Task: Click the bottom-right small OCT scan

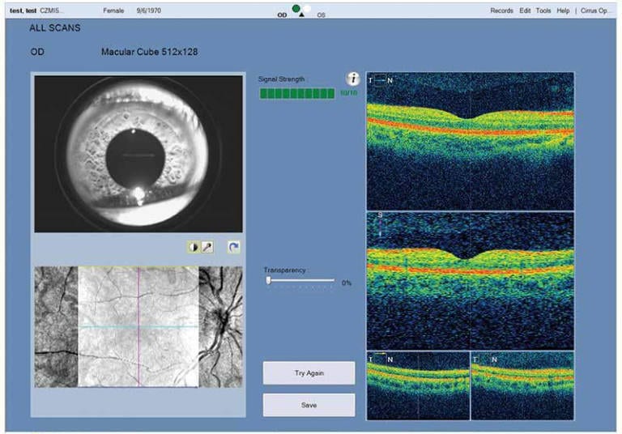Action: [522, 385]
